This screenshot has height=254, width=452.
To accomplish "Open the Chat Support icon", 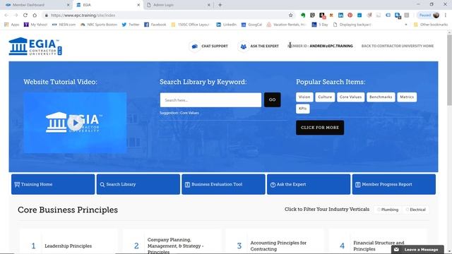I will click(195, 46).
